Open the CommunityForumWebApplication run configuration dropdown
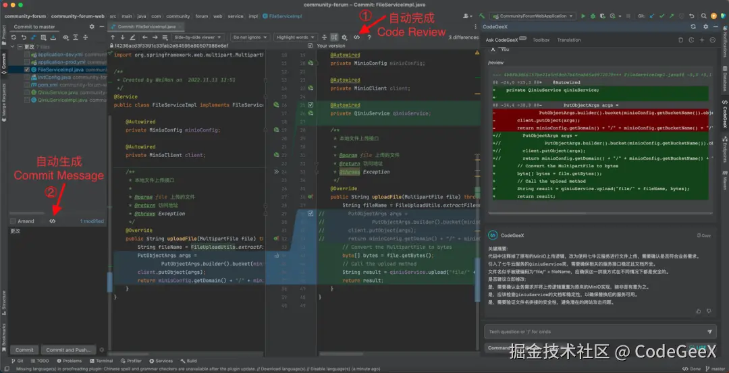This screenshot has width=729, height=373. point(533,16)
